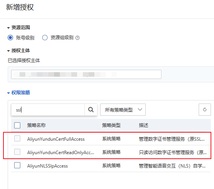The height and width of the screenshot is (189, 214).
Task: Check the AliyunYundunCertReadOnlyAcc... checkbox
Action: click(x=17, y=152)
